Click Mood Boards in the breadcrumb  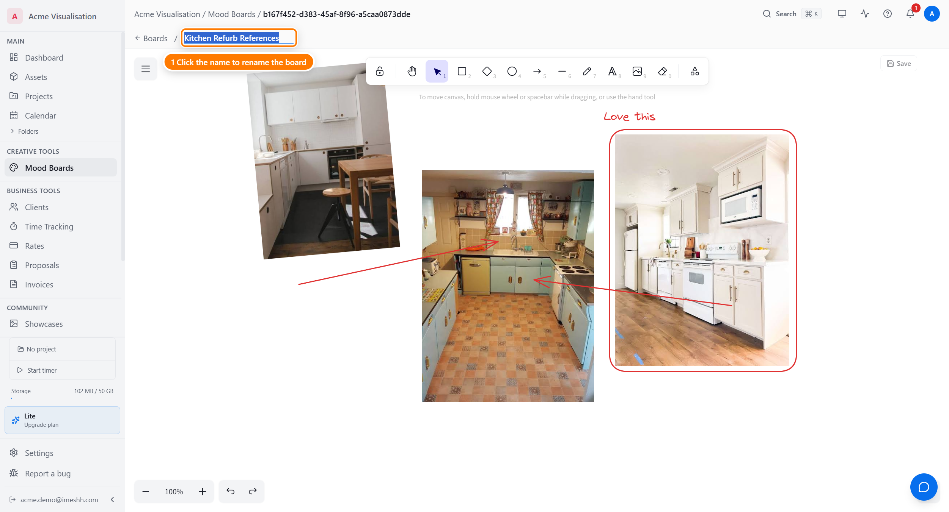point(232,14)
